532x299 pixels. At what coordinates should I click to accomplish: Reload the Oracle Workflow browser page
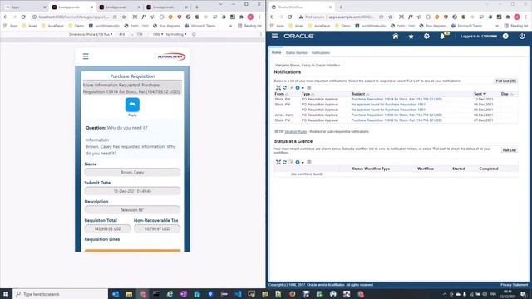click(290, 17)
